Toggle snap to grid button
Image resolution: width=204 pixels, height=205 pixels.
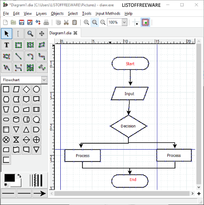136,22
